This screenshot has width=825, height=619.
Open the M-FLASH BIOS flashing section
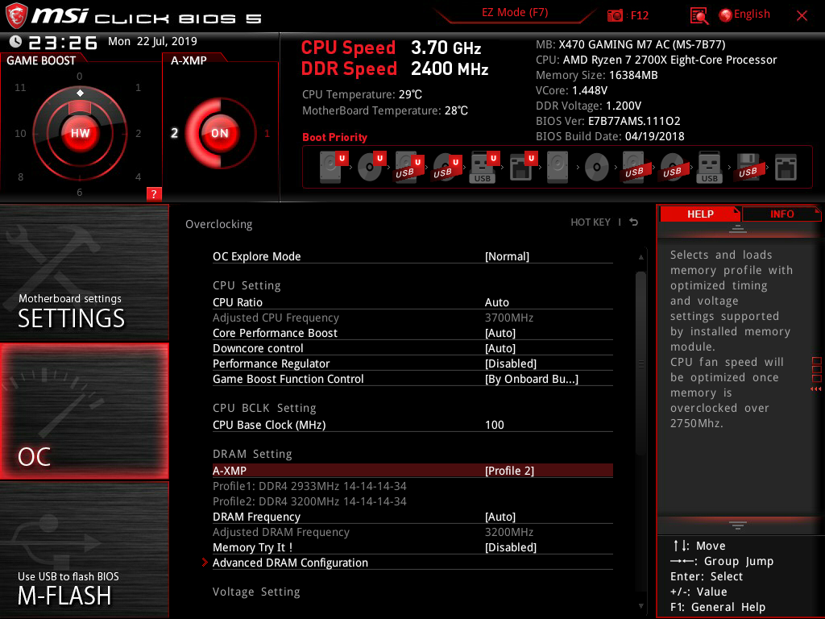point(84,550)
